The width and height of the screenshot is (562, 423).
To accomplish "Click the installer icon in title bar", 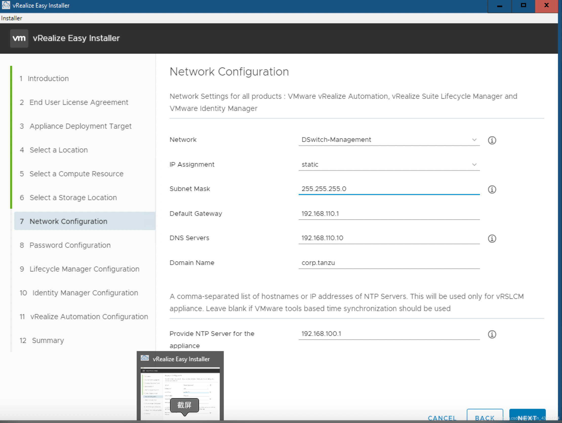I will pyautogui.click(x=6, y=5).
